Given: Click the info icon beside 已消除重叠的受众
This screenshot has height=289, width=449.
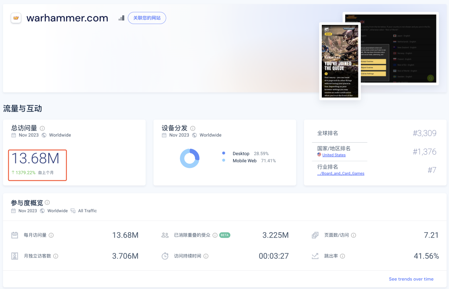Looking at the screenshot, I should (x=215, y=236).
